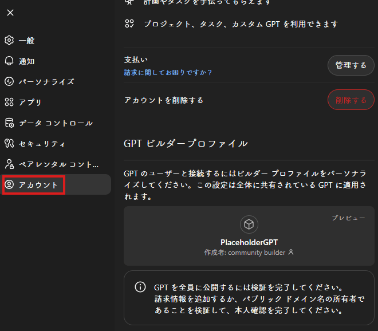Select the grid icon next to アプリ
Image resolution: width=378 pixels, height=331 pixels.
tap(9, 103)
